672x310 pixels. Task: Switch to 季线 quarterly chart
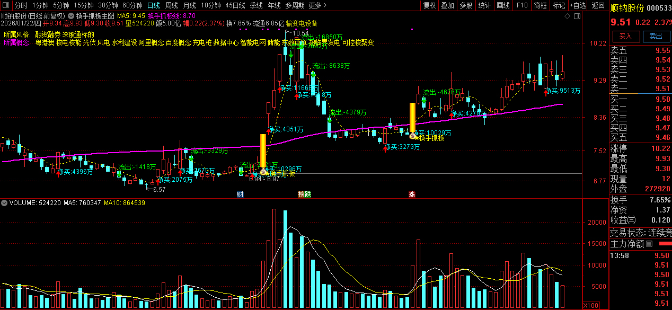click(257, 5)
